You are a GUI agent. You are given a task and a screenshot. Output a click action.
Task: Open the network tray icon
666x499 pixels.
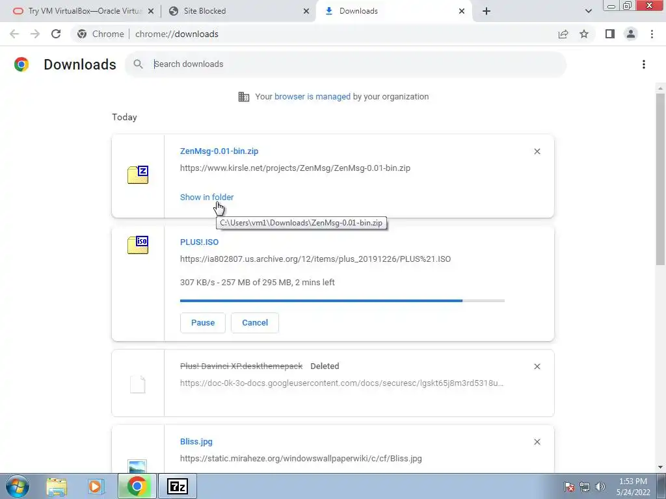click(585, 487)
